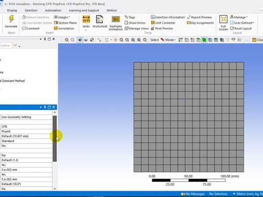
Task: Maximize the Details panel
Action: (49, 107)
